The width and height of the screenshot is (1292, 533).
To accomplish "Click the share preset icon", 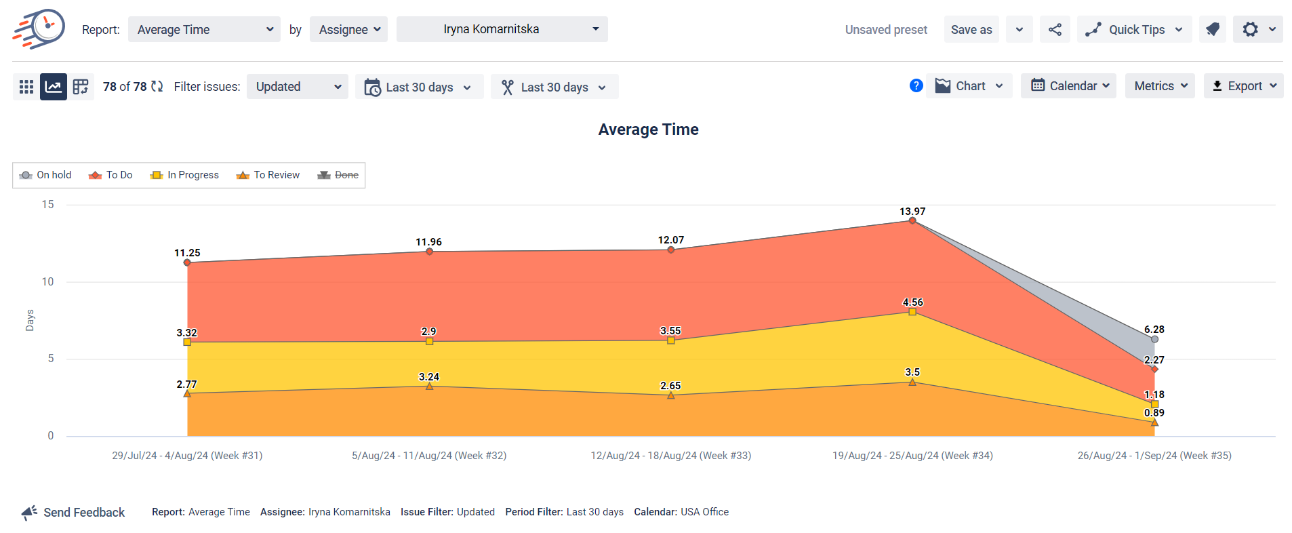I will (1055, 30).
